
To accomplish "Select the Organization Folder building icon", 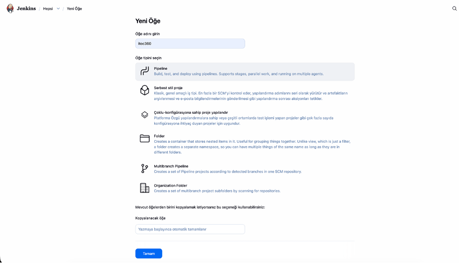I will [145, 188].
